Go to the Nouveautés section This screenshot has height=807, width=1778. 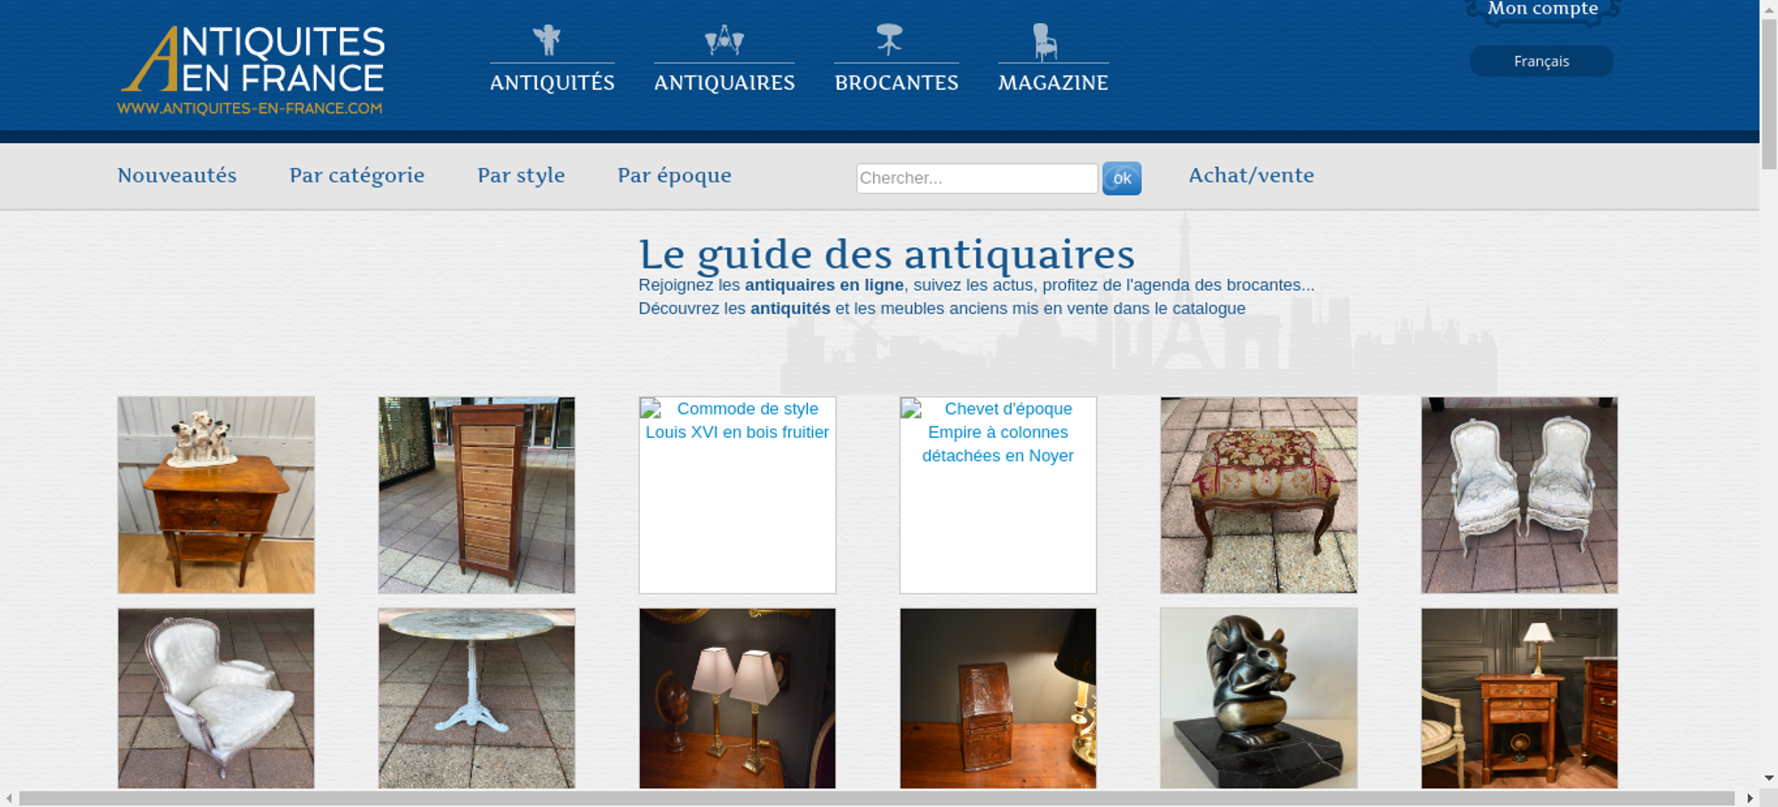pyautogui.click(x=177, y=175)
